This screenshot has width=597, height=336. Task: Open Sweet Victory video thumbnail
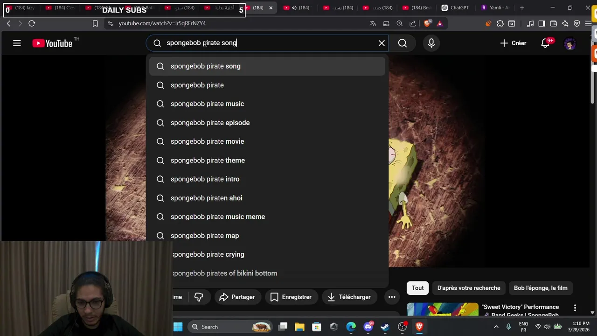tap(443, 310)
